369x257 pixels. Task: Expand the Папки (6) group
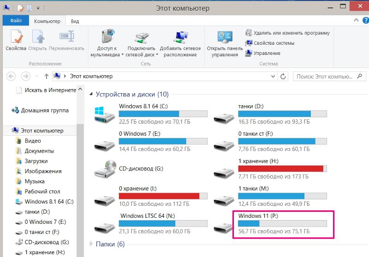(x=91, y=244)
